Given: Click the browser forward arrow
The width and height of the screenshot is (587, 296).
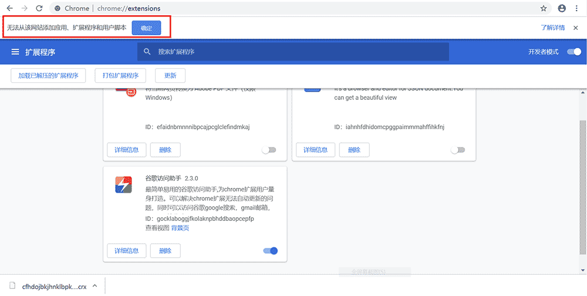Looking at the screenshot, I should [24, 8].
